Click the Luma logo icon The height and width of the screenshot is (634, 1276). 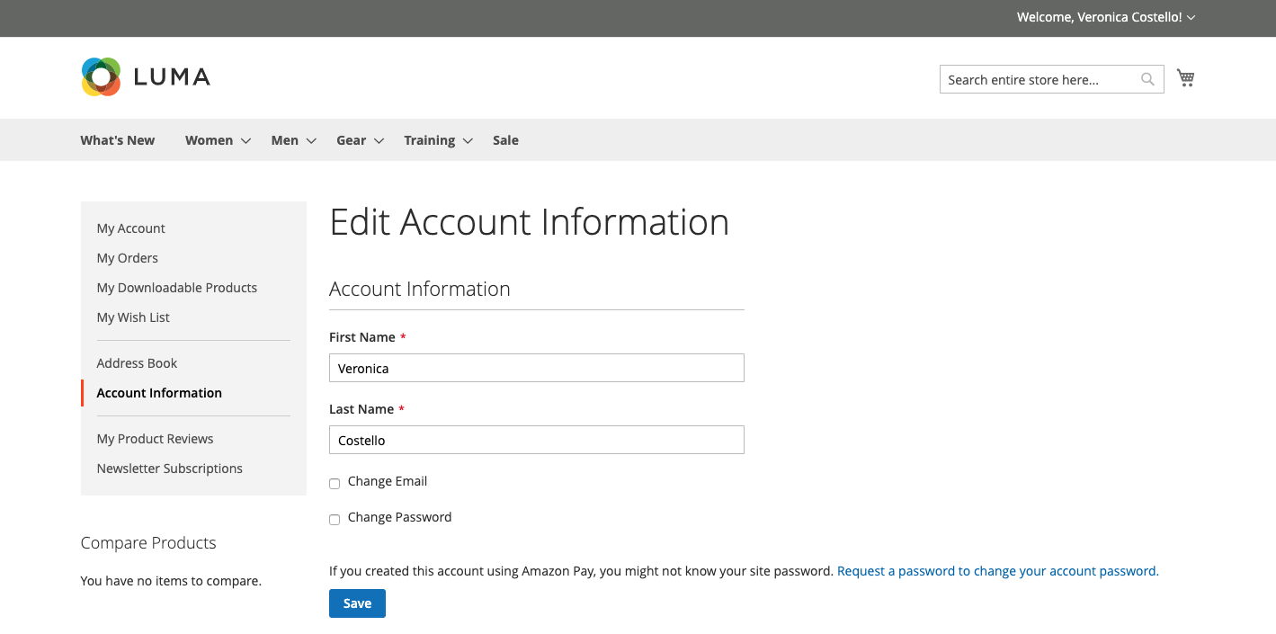tap(101, 77)
